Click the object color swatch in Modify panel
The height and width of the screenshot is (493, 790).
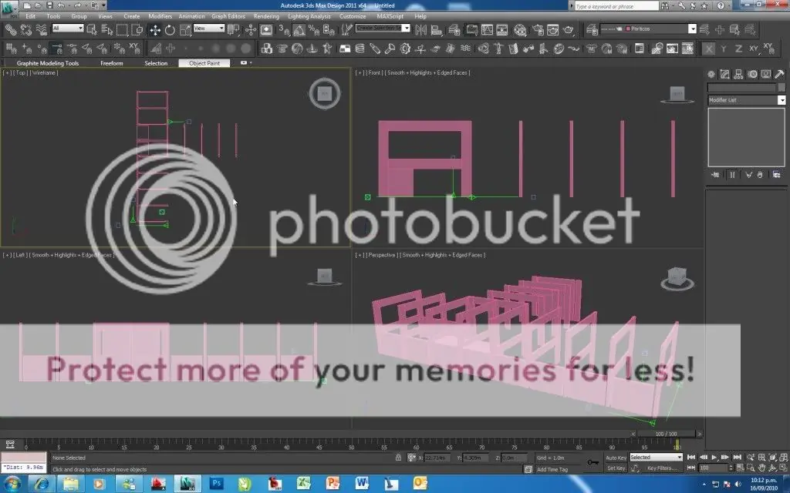click(782, 88)
